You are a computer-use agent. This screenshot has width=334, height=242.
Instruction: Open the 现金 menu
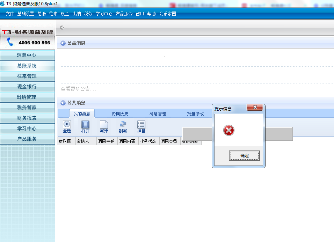pyautogui.click(x=65, y=14)
